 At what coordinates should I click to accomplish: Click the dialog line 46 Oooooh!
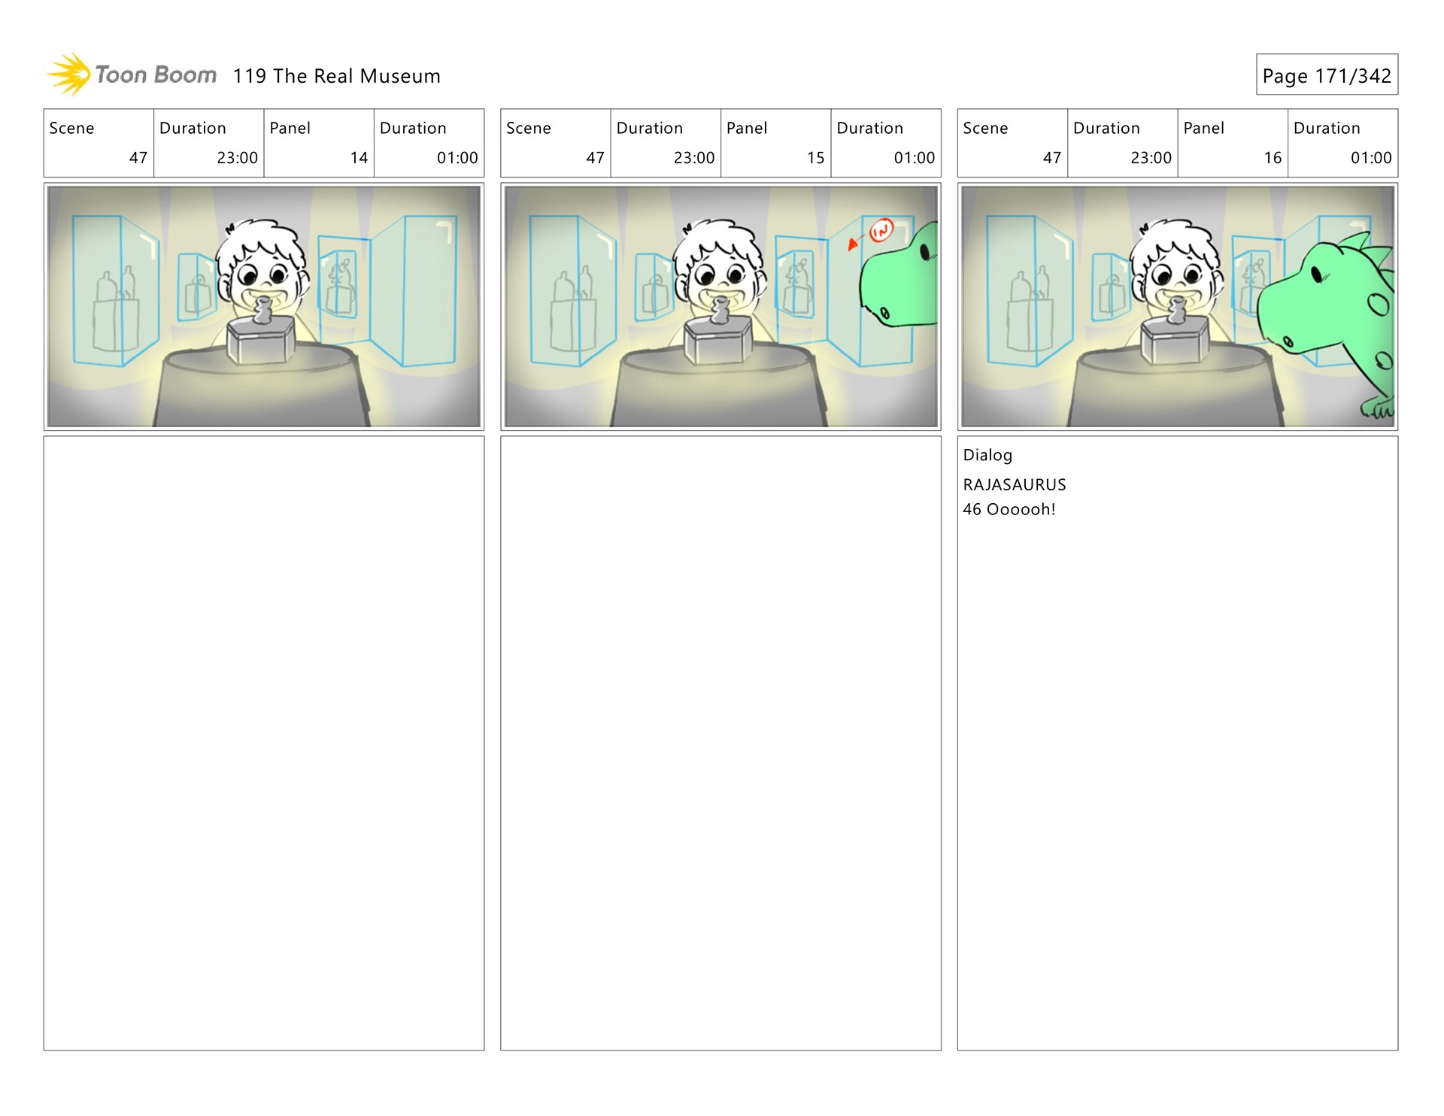click(1009, 509)
